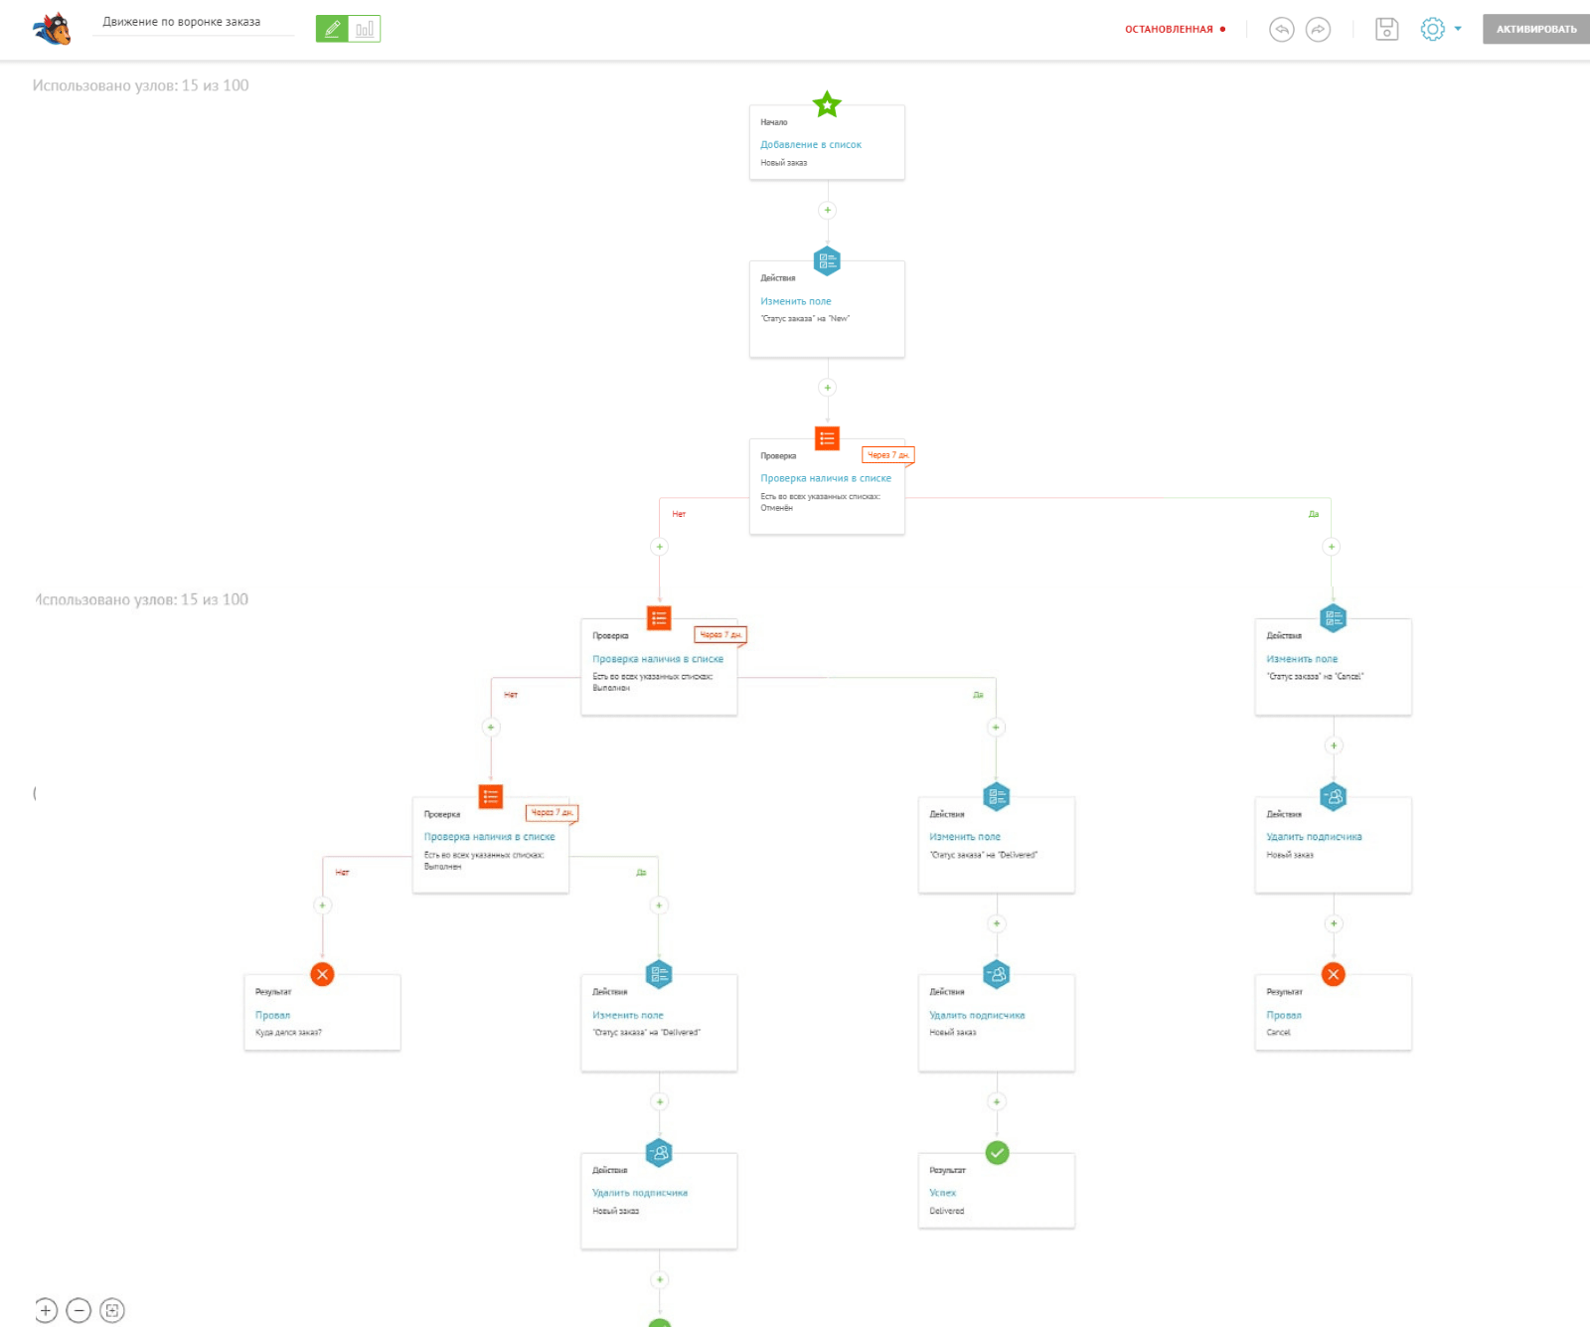1590x1328 pixels.
Task: Zoom in the canvas
Action: pyautogui.click(x=46, y=1310)
